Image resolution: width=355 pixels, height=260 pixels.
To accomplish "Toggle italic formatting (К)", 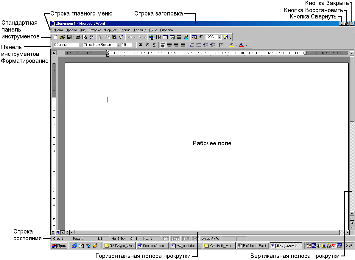I will 147,45.
